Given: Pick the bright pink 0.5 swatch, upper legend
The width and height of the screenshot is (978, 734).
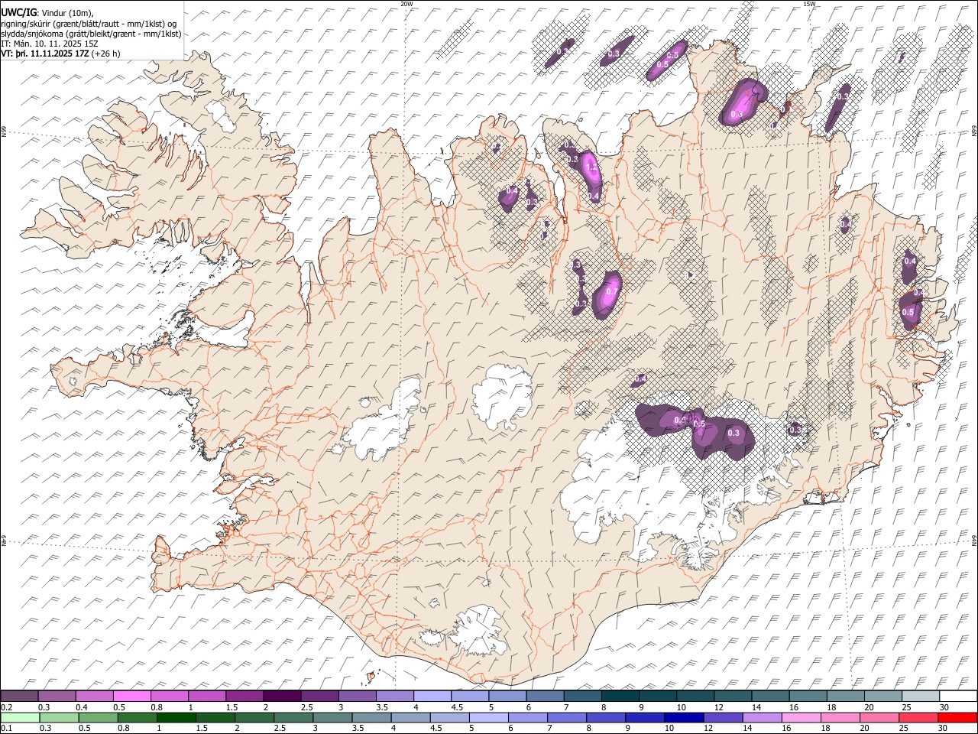Looking at the screenshot, I should (x=131, y=696).
